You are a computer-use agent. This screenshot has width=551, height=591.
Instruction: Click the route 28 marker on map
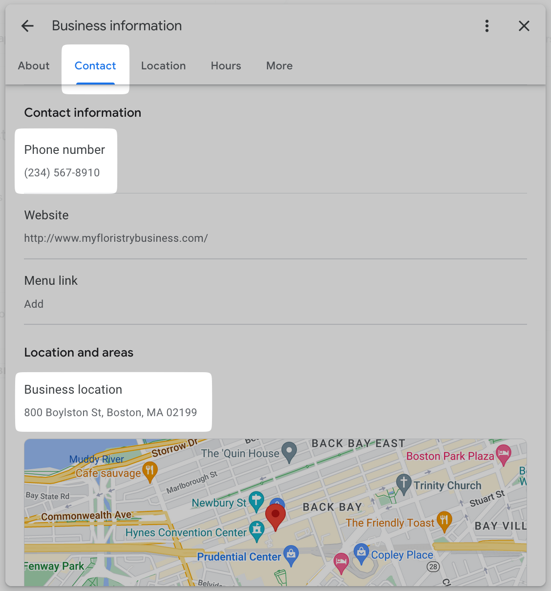(433, 567)
